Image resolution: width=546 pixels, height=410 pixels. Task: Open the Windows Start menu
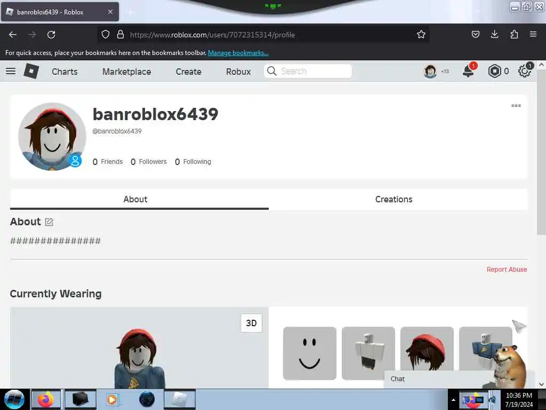(x=14, y=399)
